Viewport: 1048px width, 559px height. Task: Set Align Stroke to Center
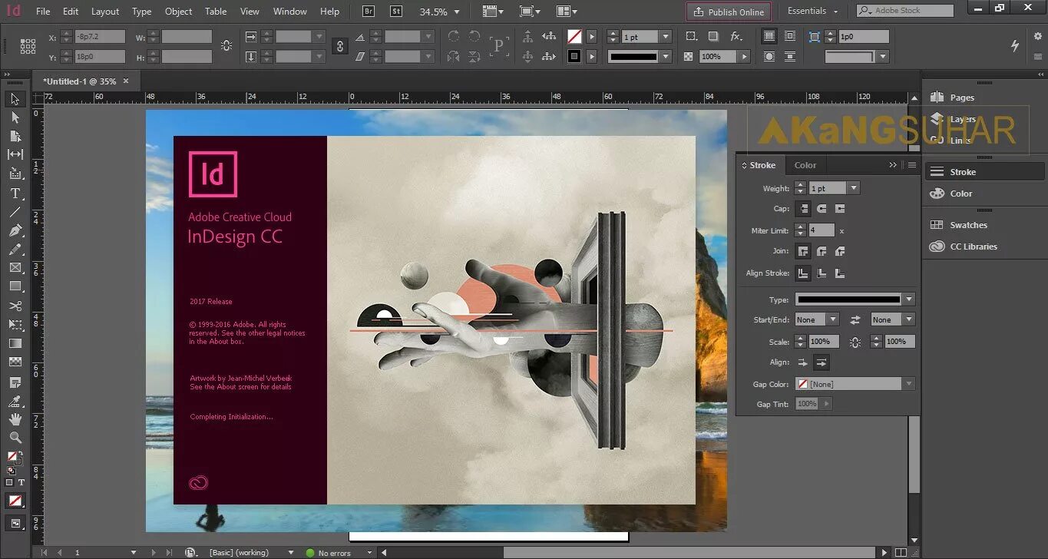point(803,273)
